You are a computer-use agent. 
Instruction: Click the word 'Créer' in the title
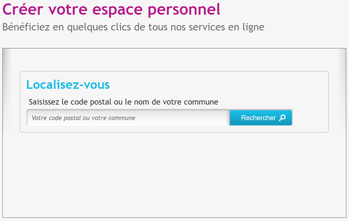coord(21,9)
